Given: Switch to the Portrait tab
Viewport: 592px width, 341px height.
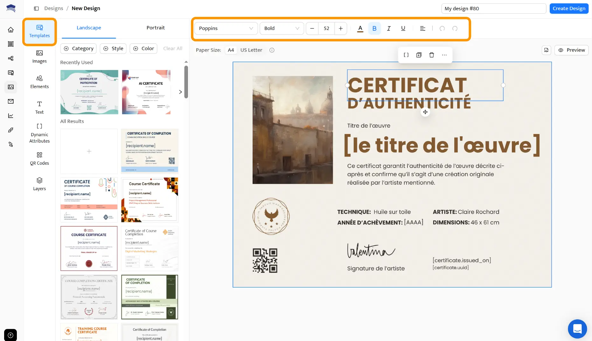Looking at the screenshot, I should coord(156,28).
